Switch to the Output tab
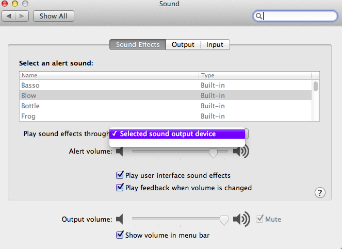The height and width of the screenshot is (249, 342). 183,45
